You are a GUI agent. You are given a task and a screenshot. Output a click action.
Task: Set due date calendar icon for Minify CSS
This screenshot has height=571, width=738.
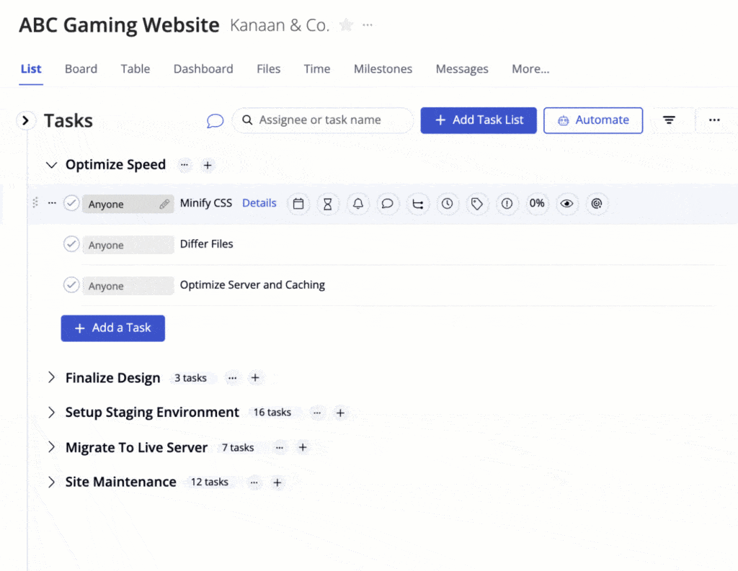pos(298,204)
